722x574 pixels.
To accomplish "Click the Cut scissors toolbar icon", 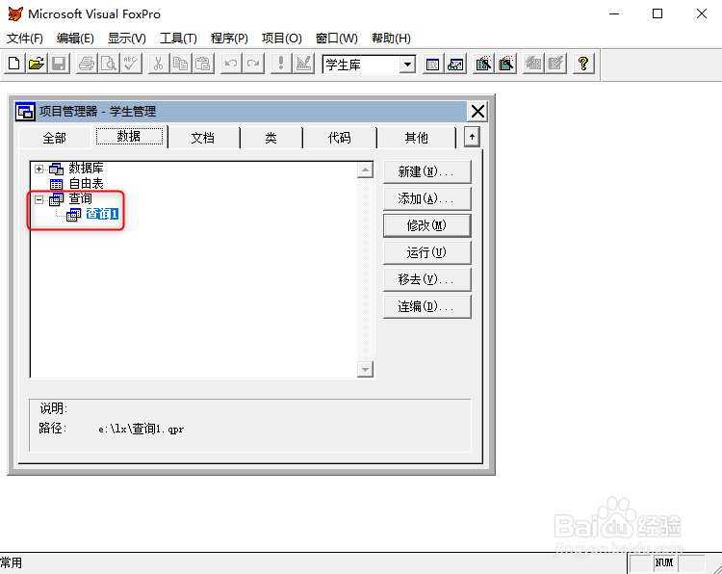I will tap(159, 64).
